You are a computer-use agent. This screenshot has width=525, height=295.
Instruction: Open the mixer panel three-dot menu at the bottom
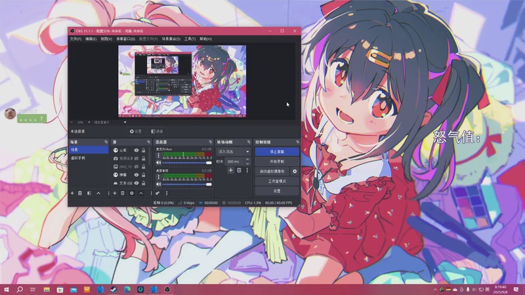coord(167,193)
